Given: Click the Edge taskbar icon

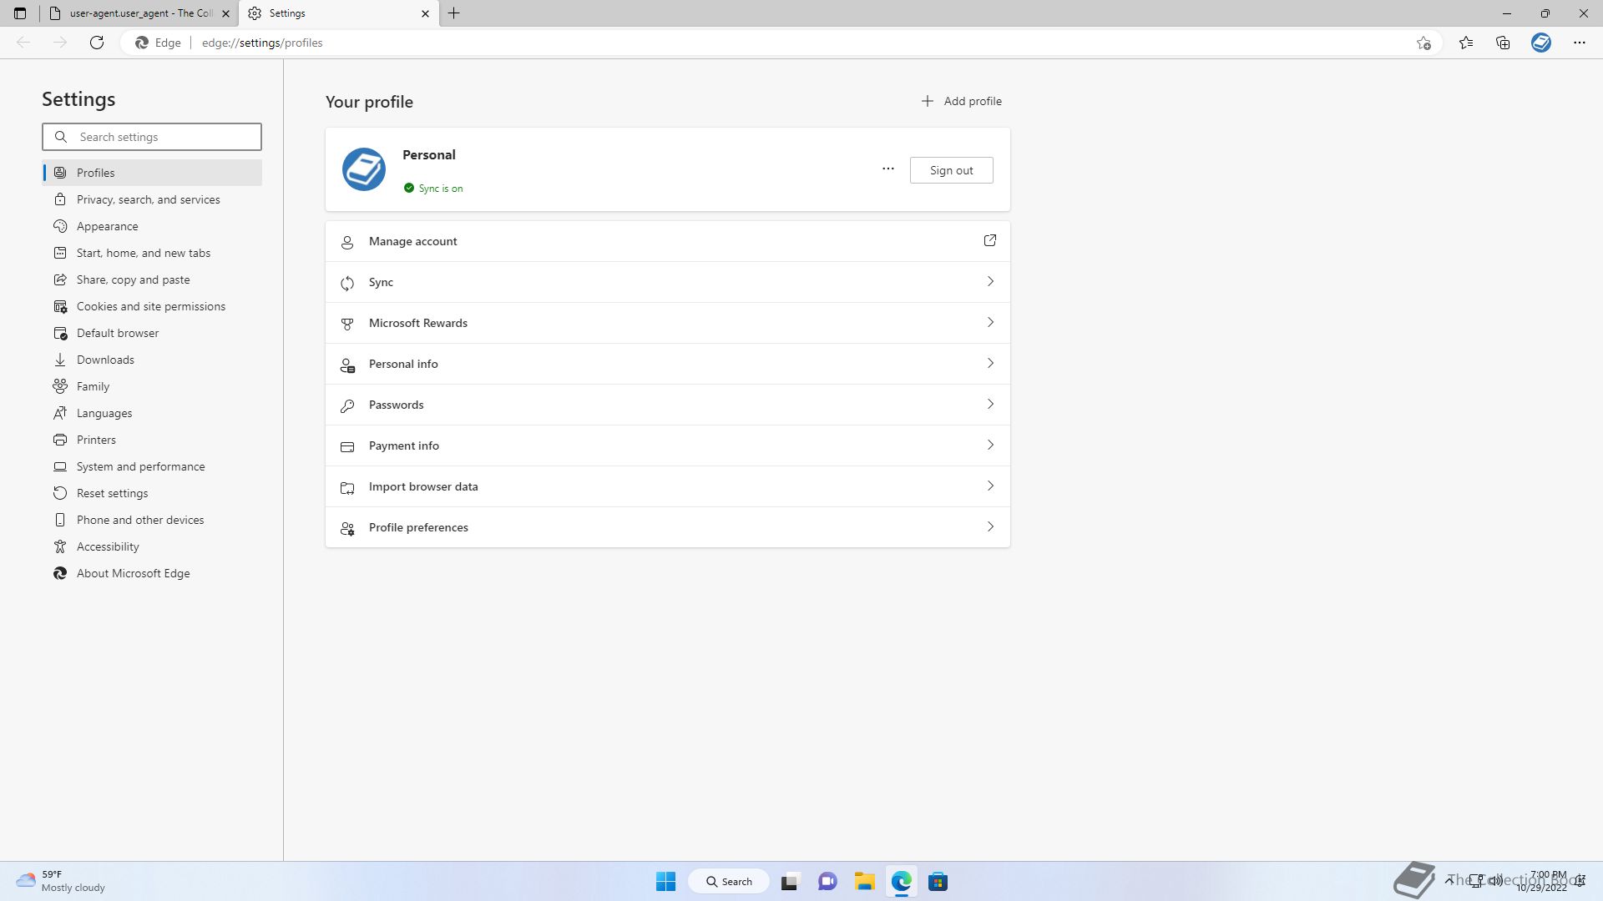Looking at the screenshot, I should (x=901, y=882).
